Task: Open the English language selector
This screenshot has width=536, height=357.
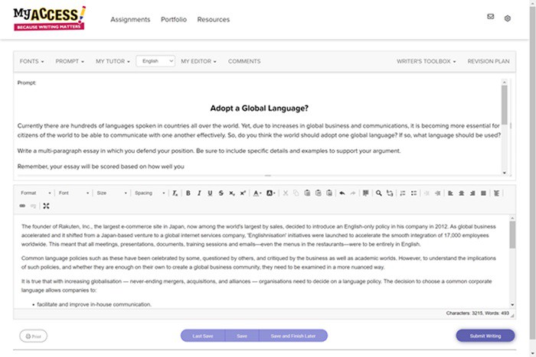Action: pyautogui.click(x=155, y=61)
